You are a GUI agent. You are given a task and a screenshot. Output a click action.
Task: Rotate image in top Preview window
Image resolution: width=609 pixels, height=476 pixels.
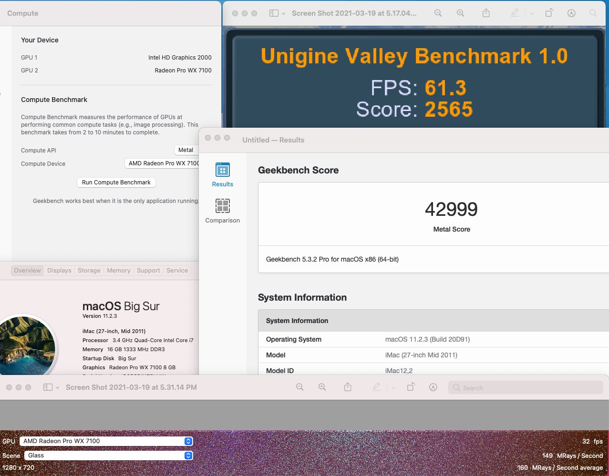tap(549, 13)
